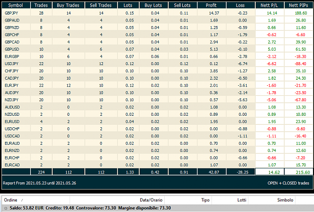Viewport: 314px width, 212px height.
Task: Click GBPJPY Profit value 14.37
Action: (x=214, y=13)
